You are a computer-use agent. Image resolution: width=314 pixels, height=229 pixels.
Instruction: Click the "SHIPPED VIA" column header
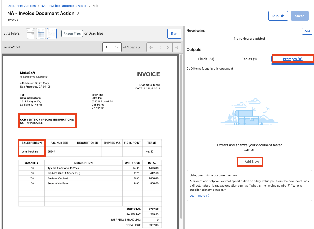[112, 143]
